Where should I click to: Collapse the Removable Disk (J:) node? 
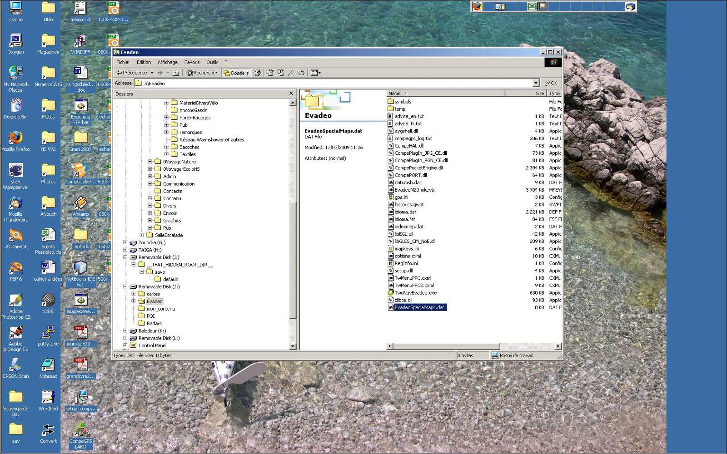(x=125, y=286)
